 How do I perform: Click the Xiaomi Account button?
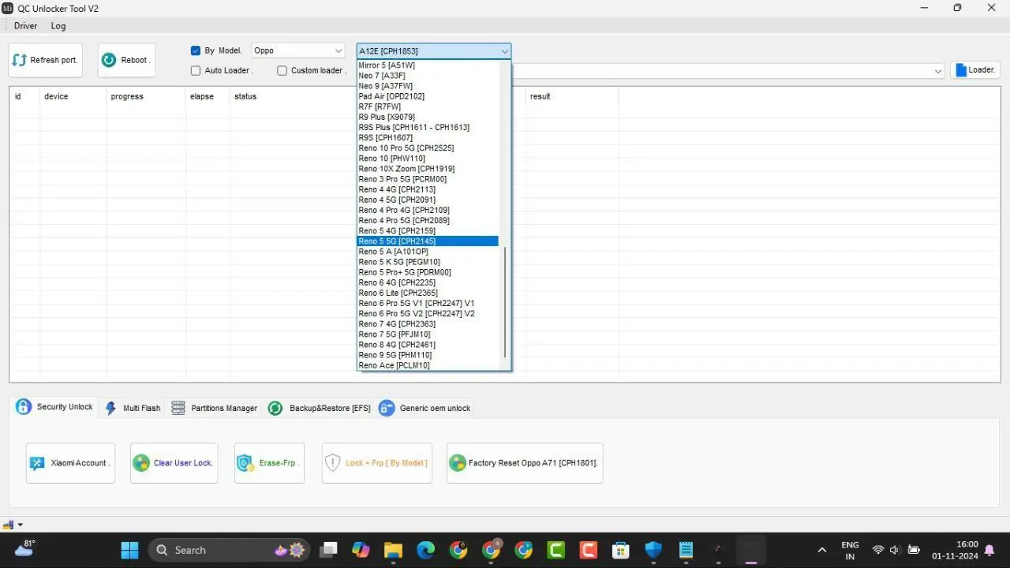pos(70,463)
